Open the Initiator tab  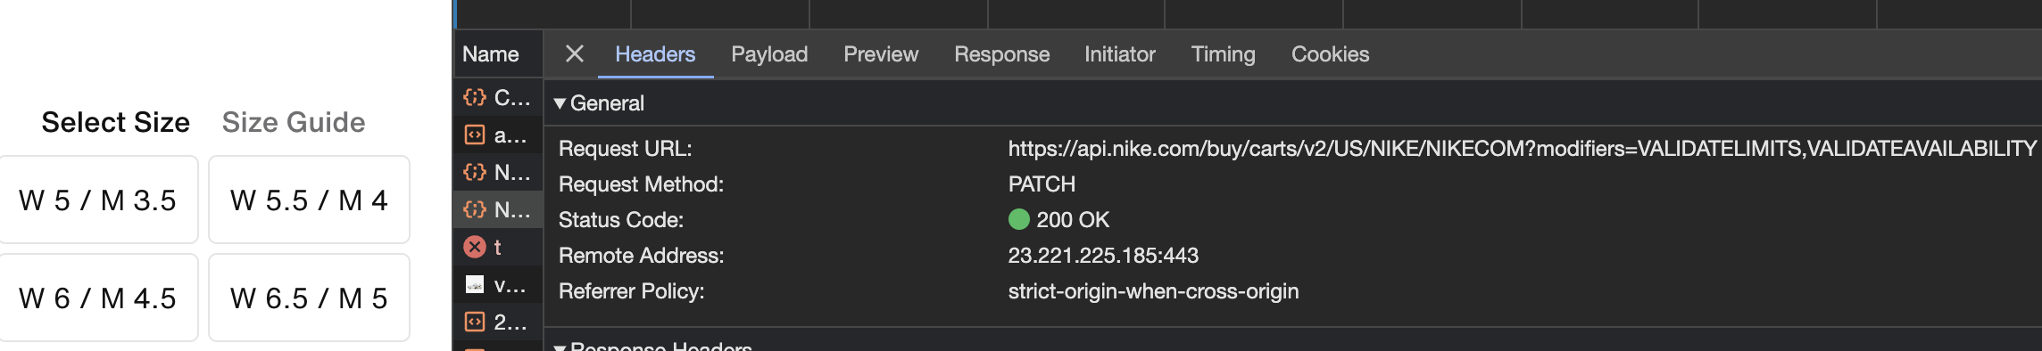coord(1119,54)
